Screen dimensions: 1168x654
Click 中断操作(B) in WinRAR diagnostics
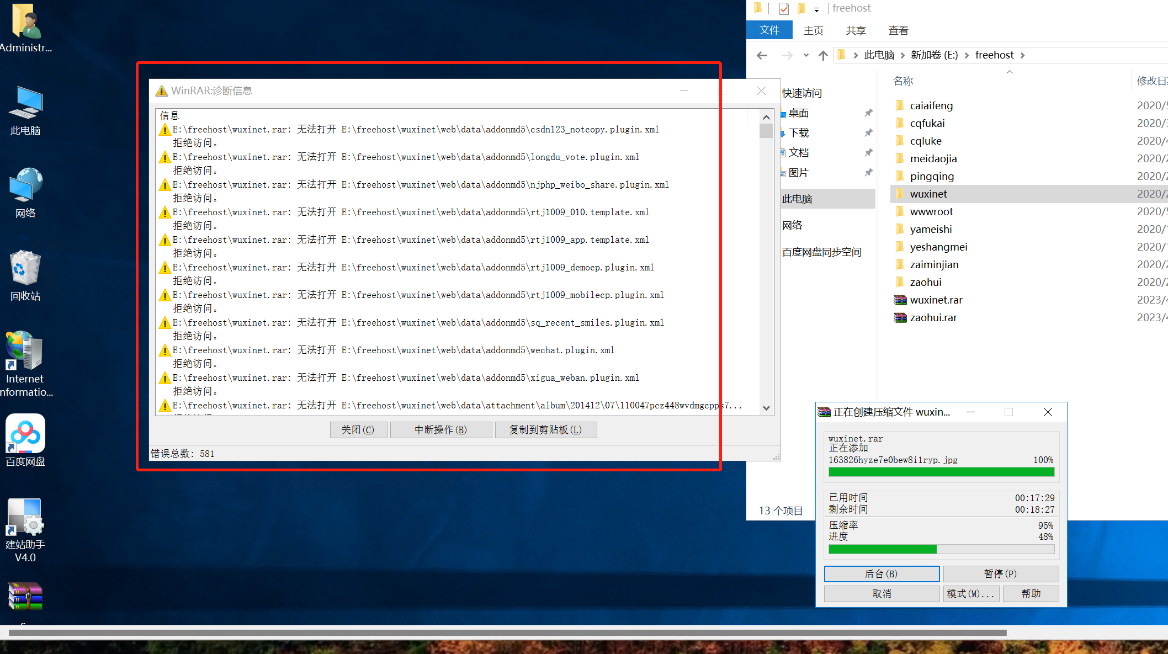pos(440,429)
